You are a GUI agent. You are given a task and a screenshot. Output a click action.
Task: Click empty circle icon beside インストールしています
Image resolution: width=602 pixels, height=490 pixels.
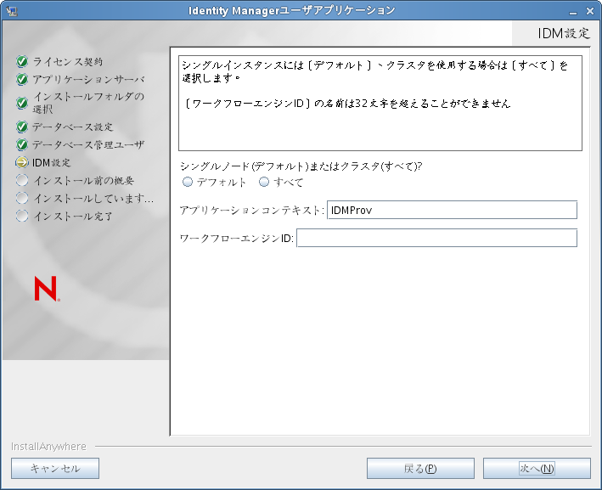tap(22, 198)
